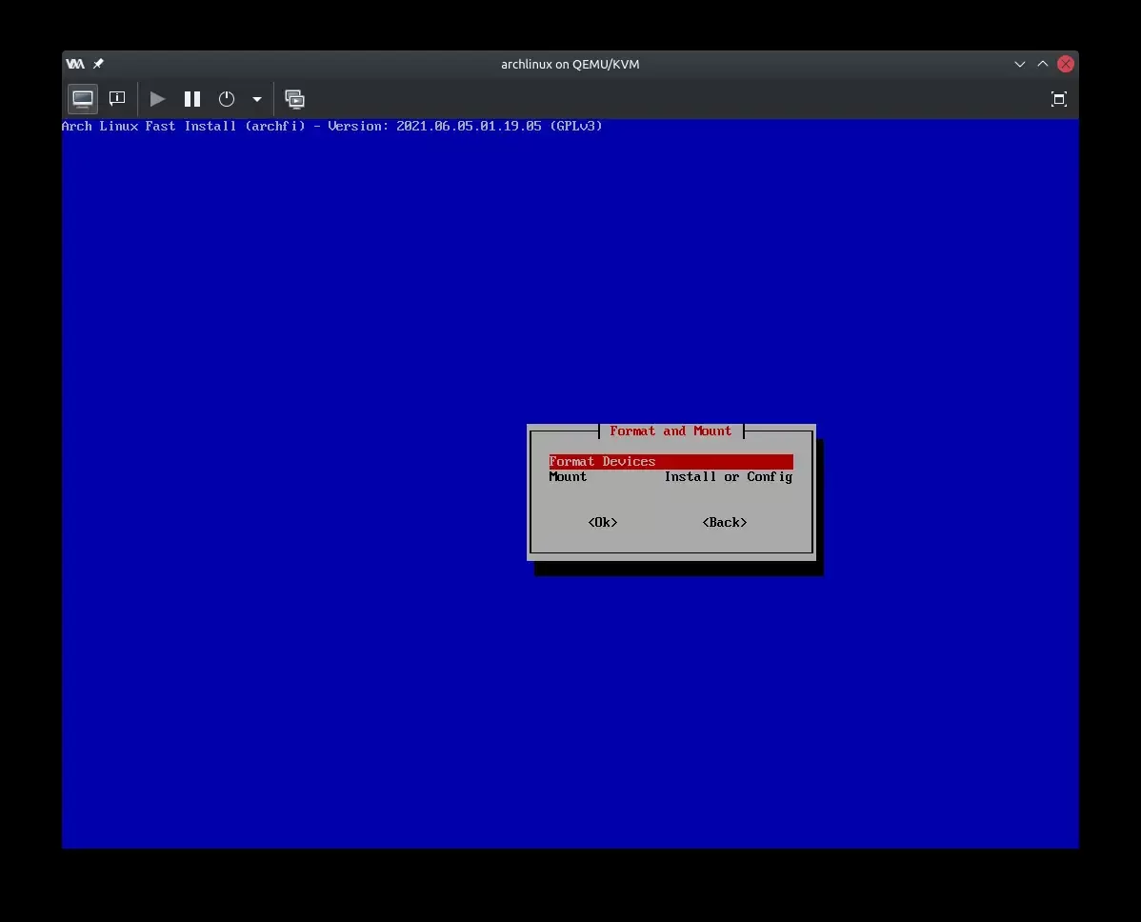Open virtual hardware details view

[117, 99]
